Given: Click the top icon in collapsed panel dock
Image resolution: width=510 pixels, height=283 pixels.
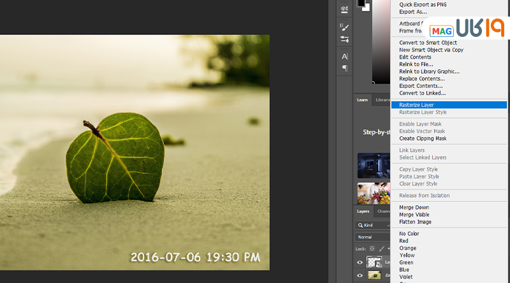Looking at the screenshot, I should point(345,9).
